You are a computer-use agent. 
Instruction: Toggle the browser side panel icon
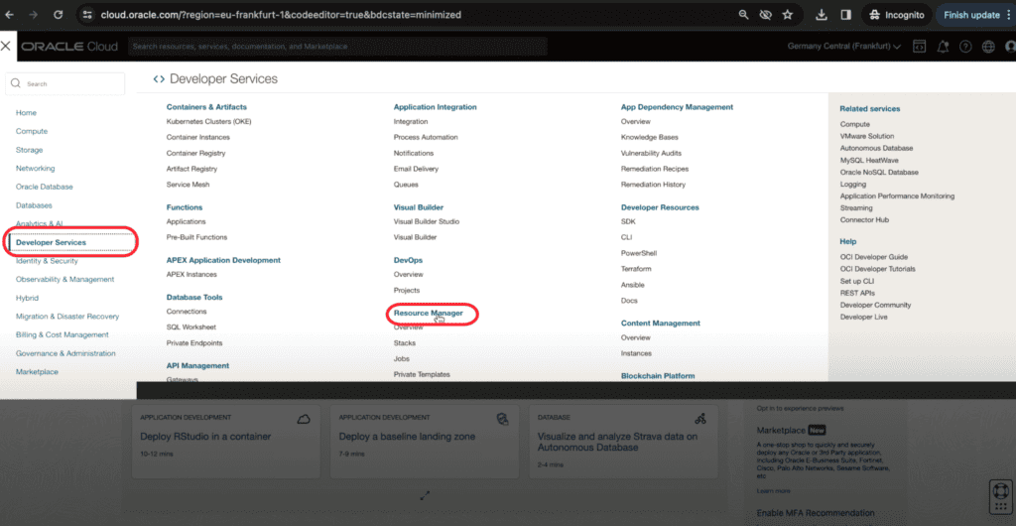click(845, 14)
